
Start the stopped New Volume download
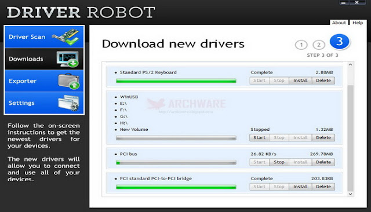[259, 137]
